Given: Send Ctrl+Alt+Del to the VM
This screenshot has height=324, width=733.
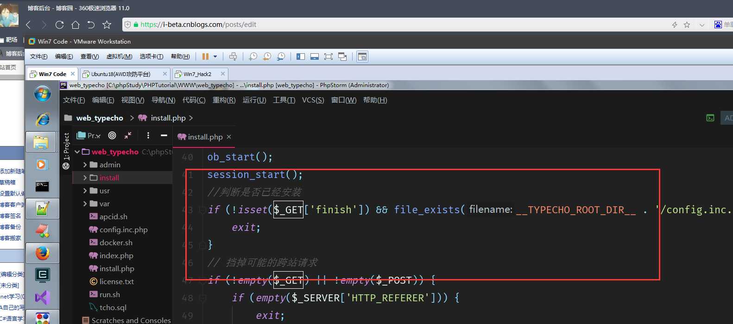Looking at the screenshot, I should point(233,57).
